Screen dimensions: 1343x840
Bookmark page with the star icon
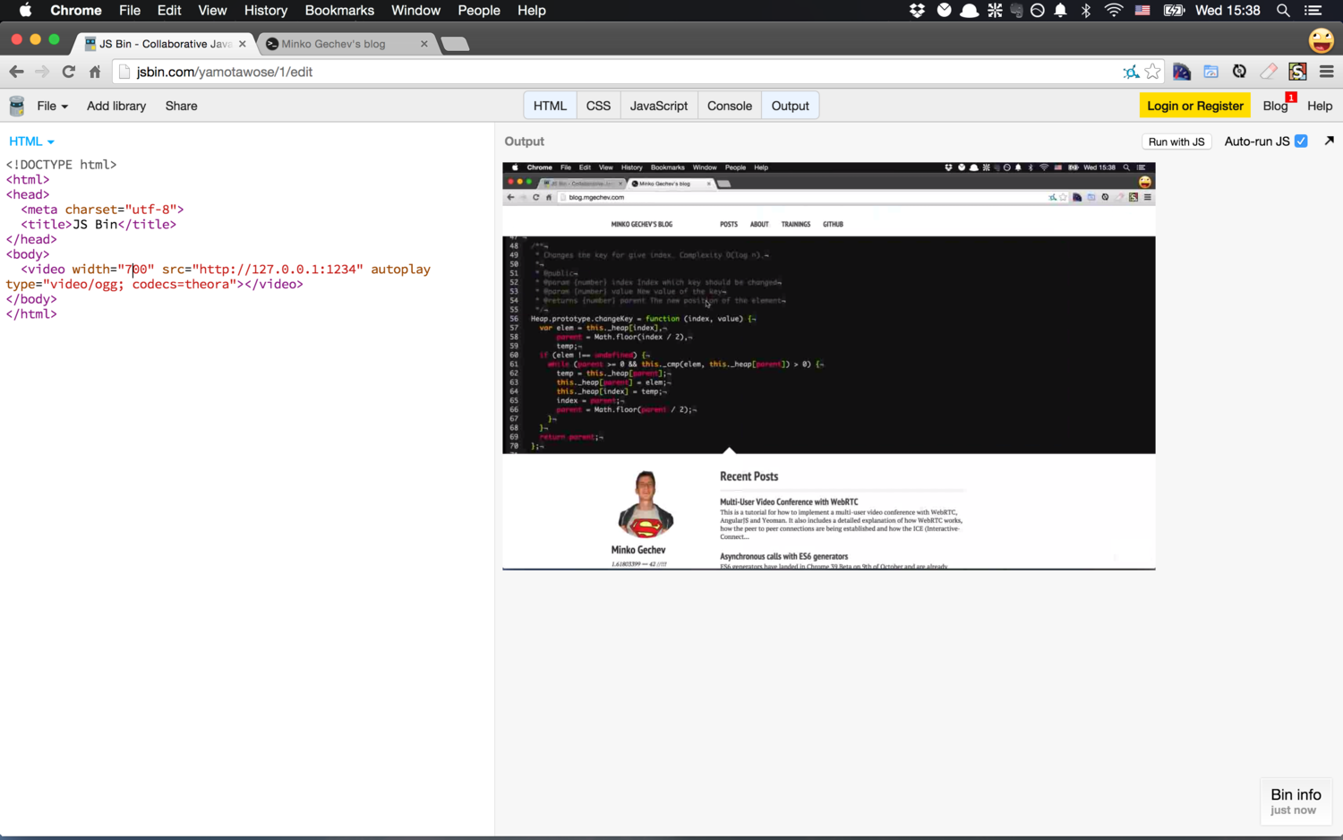[1152, 72]
